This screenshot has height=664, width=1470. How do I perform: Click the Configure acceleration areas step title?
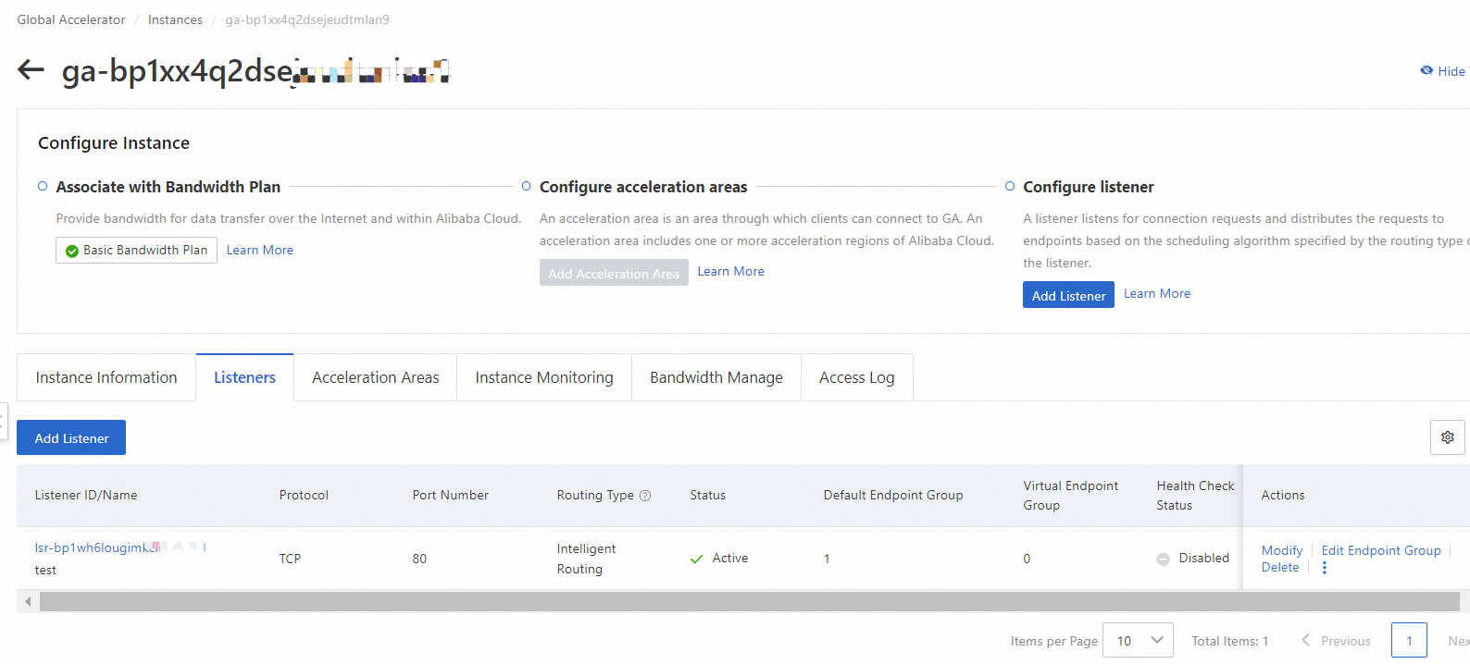pyautogui.click(x=643, y=187)
